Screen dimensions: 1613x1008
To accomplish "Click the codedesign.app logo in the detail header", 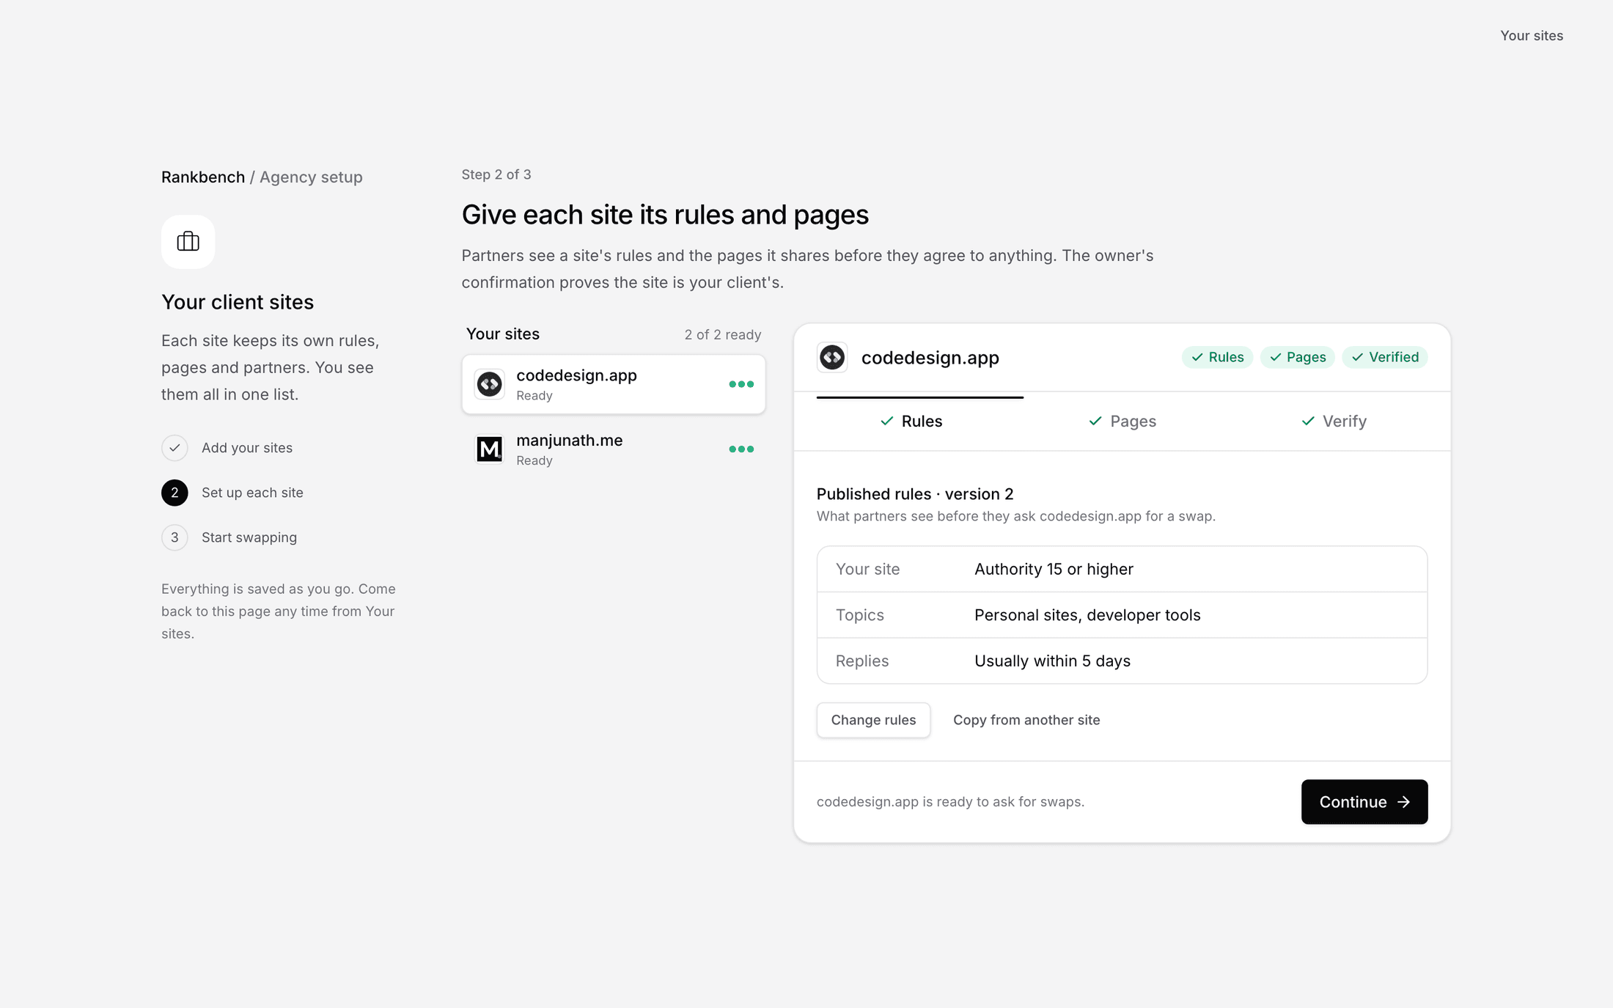I will click(x=832, y=357).
